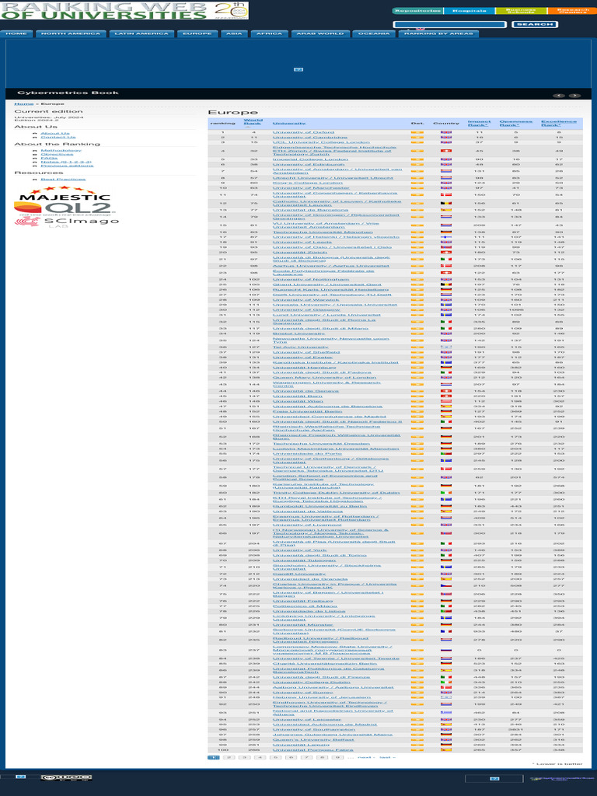Image resolution: width=597 pixels, height=796 pixels.
Task: Focus the site search input field
Action: (x=450, y=24)
